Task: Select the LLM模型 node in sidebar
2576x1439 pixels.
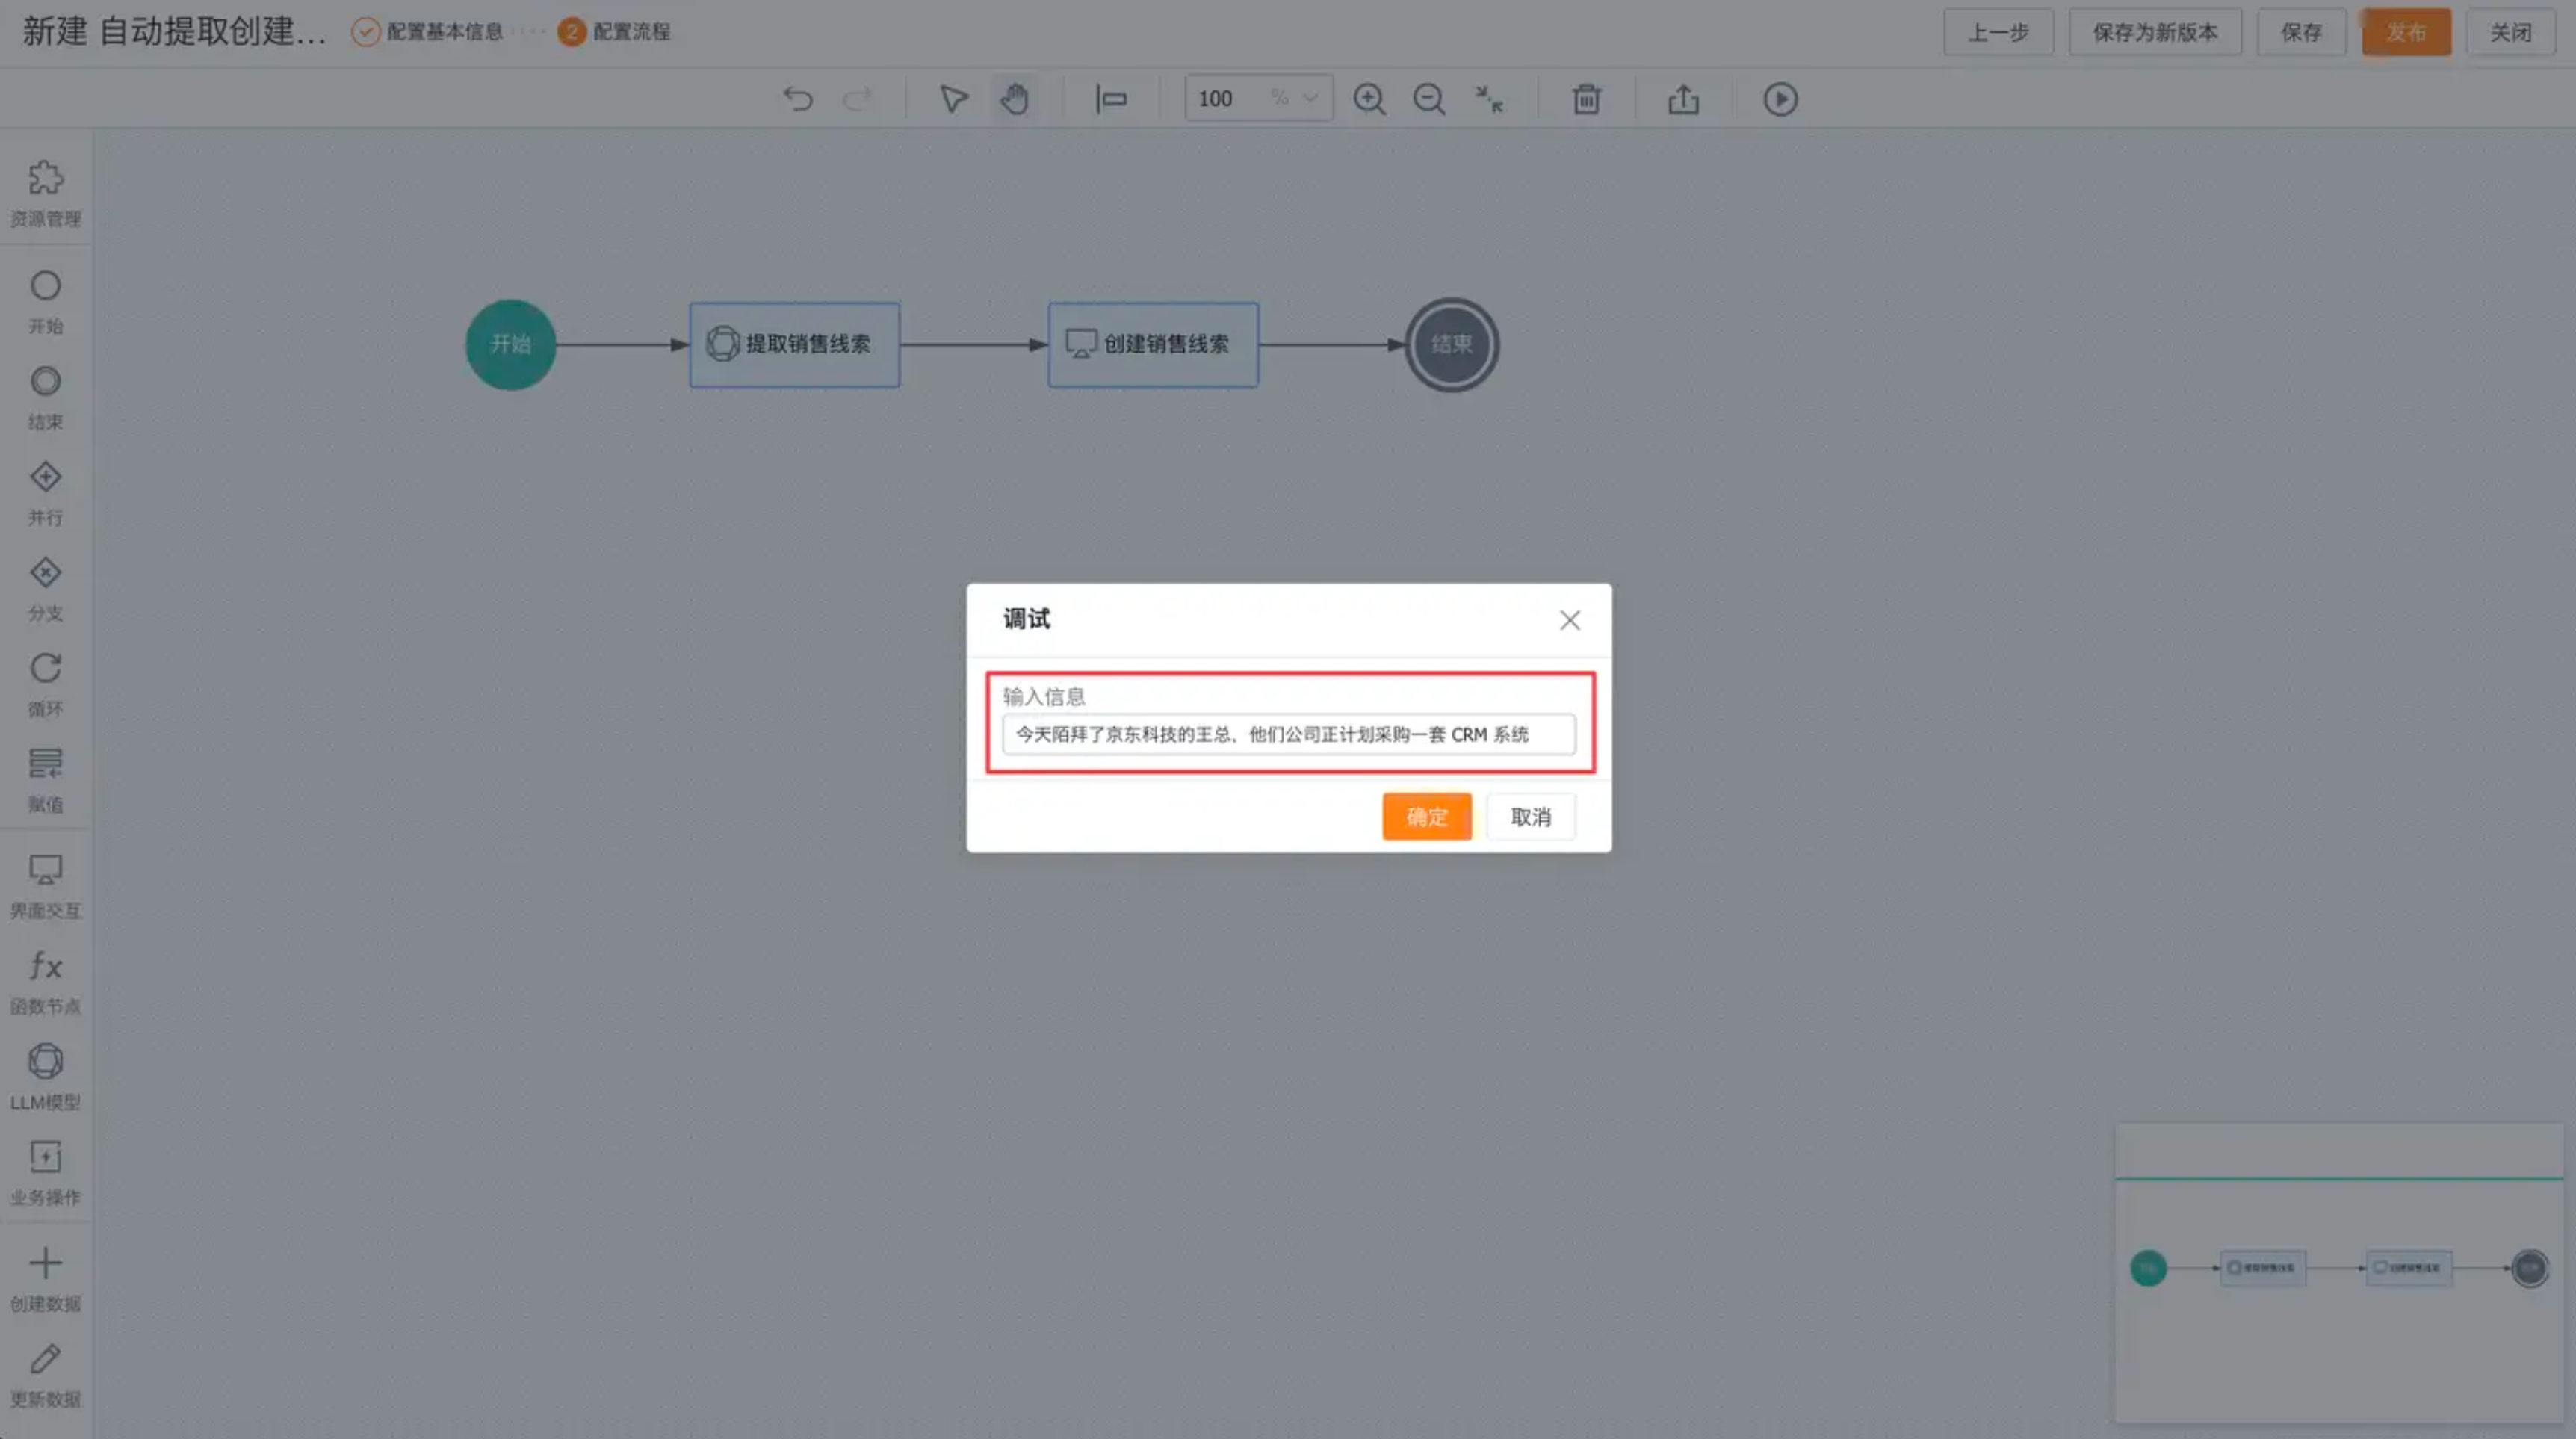Action: pos(45,1074)
